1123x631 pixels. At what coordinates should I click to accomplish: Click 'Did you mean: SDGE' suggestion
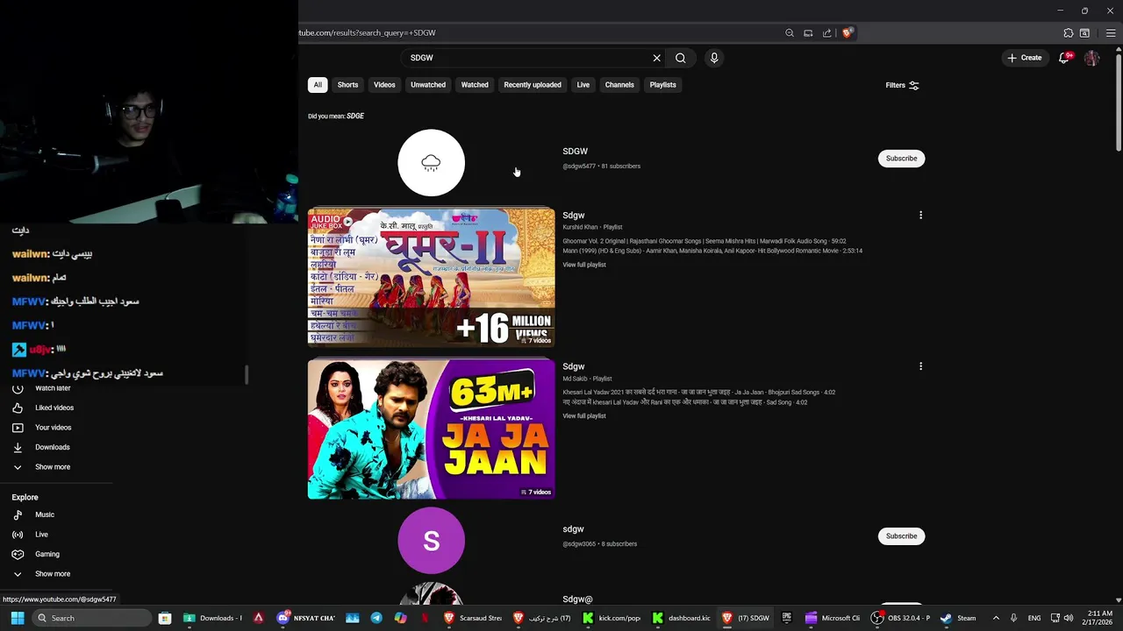click(354, 116)
